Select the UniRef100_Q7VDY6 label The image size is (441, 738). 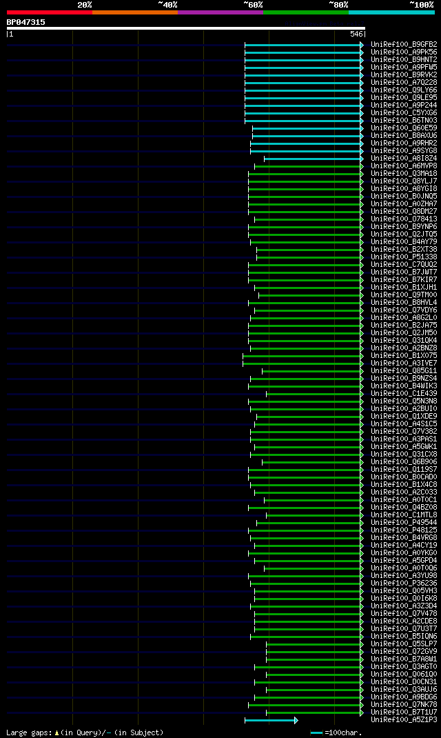[x=404, y=310]
